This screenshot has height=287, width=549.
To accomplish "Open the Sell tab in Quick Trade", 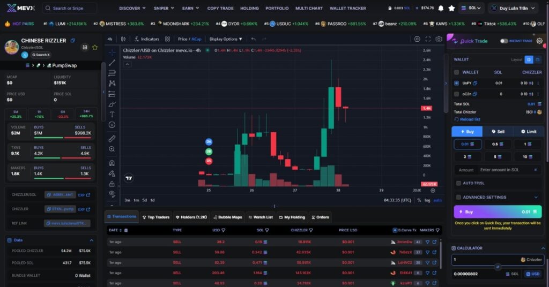I will (x=498, y=132).
